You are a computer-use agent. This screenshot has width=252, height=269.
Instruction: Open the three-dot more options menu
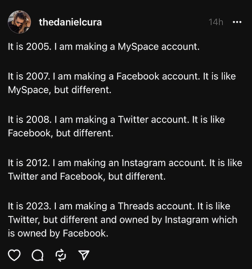pyautogui.click(x=237, y=22)
